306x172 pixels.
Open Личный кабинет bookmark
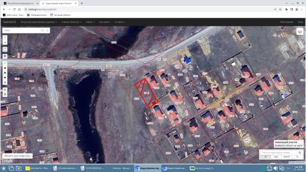pos(61,15)
